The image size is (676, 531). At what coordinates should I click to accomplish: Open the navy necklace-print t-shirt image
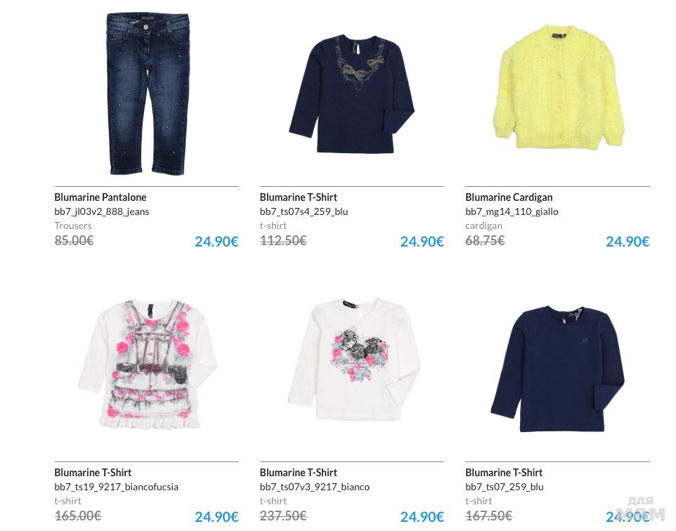click(x=352, y=94)
